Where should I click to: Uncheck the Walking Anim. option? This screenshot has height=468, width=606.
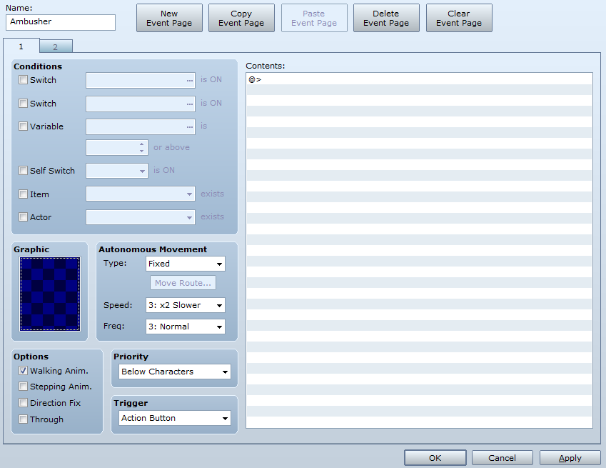click(24, 371)
